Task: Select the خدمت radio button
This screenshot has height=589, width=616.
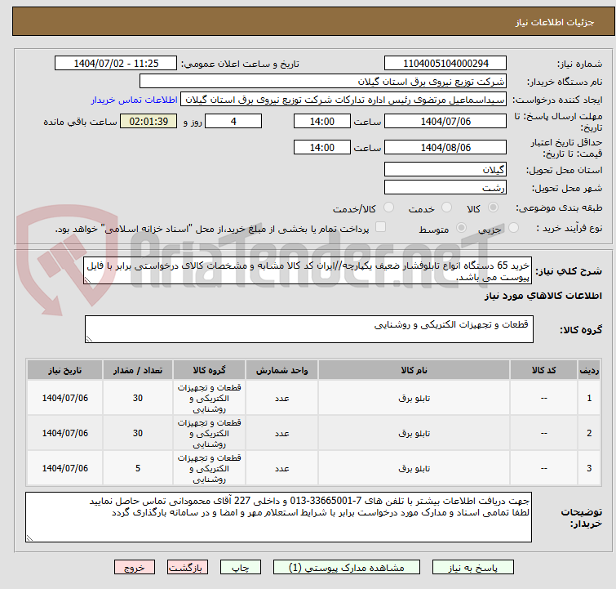Action: click(446, 207)
